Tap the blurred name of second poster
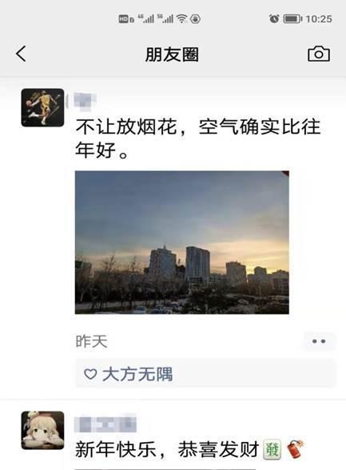The height and width of the screenshot is (470, 346). tap(105, 424)
